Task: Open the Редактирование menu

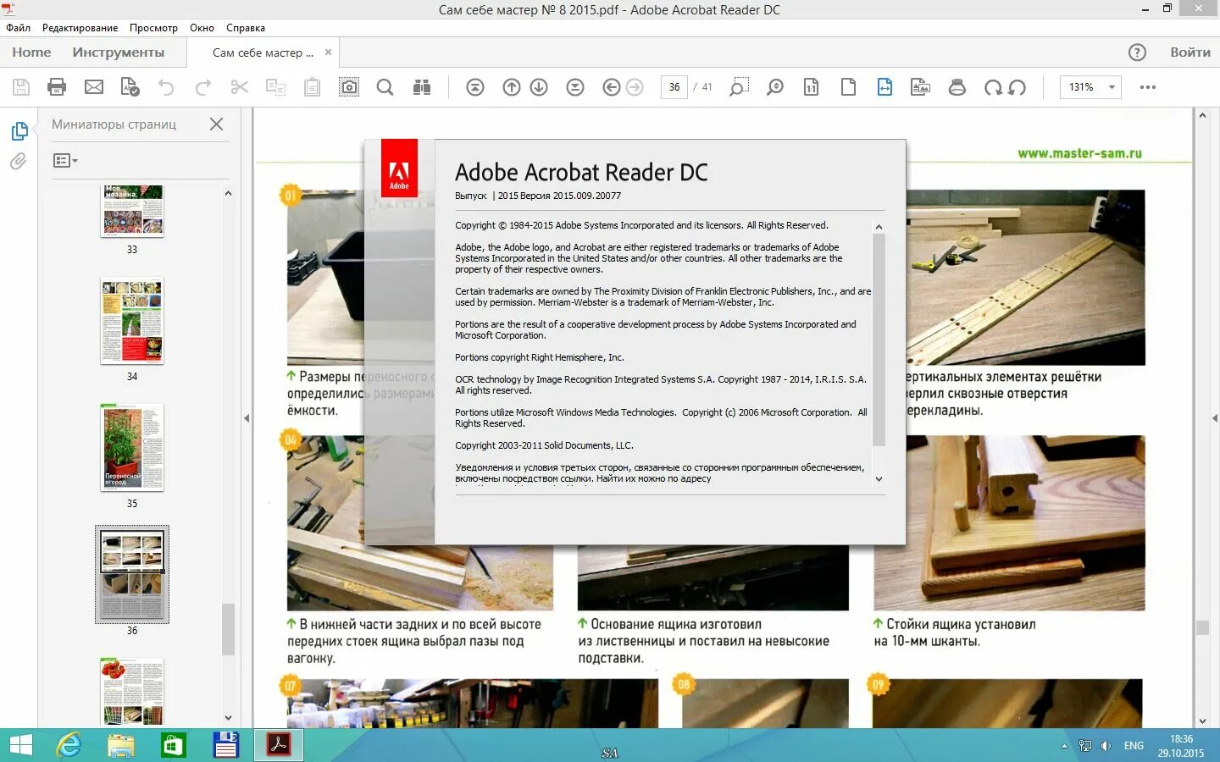Action: coord(80,28)
